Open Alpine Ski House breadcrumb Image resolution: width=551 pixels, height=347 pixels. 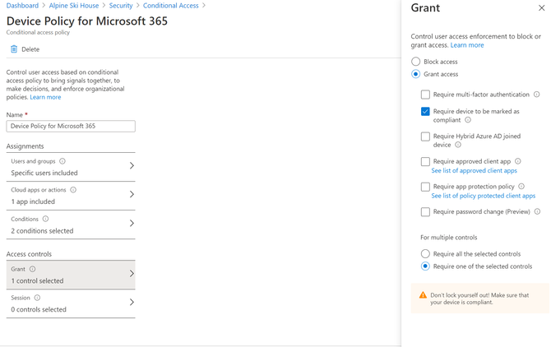click(74, 6)
